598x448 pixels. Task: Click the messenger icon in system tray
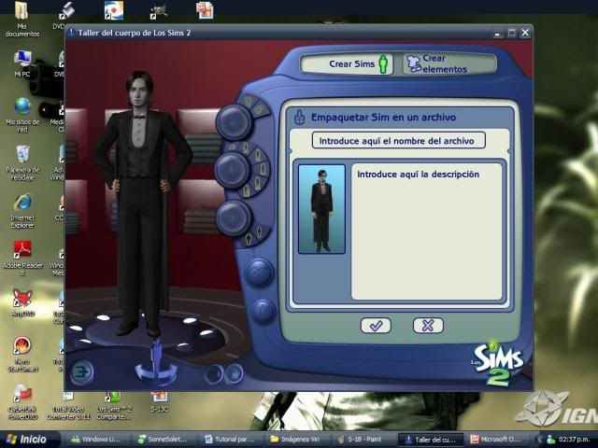click(550, 440)
